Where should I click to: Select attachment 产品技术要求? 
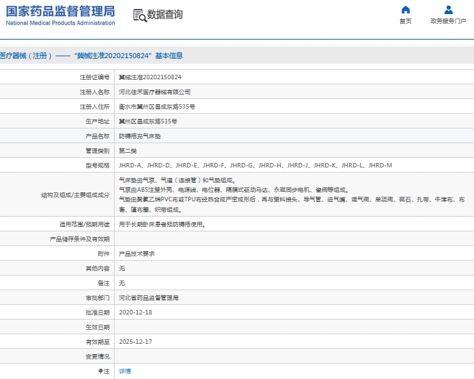coord(136,254)
